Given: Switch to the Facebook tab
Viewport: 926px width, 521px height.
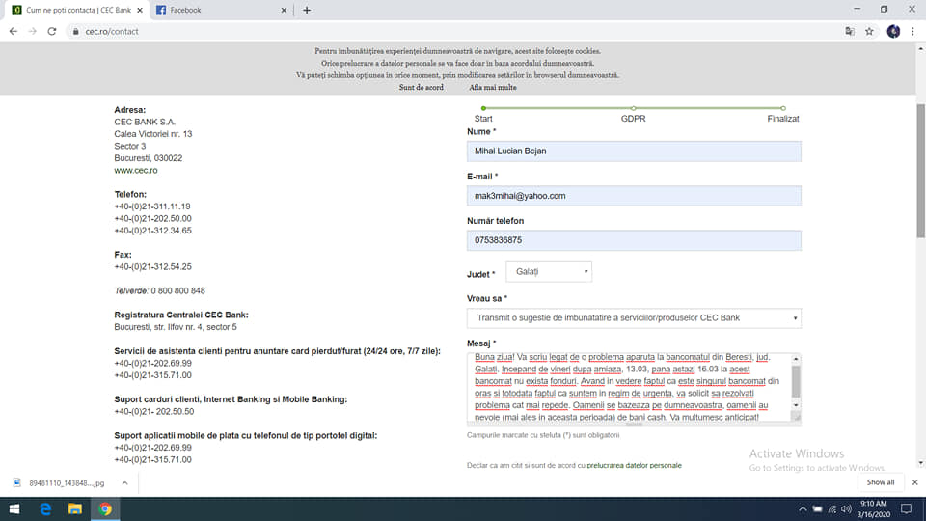Looking at the screenshot, I should 220,10.
